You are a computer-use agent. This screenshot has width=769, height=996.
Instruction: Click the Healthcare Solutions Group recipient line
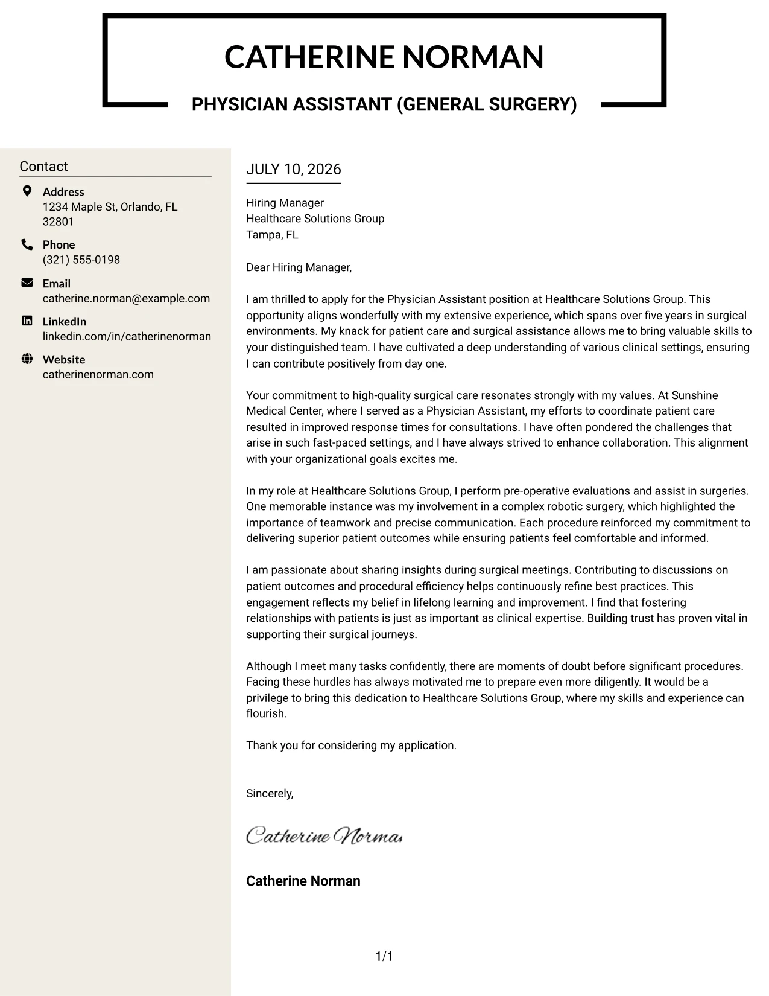pos(315,219)
